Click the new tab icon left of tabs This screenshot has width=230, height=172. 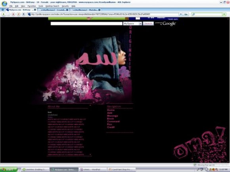point(2,10)
